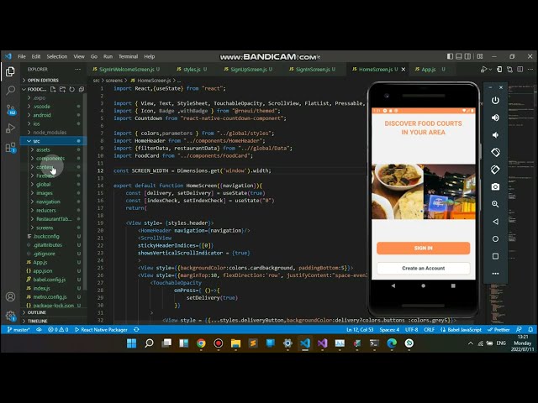The image size is (538, 403).
Task: Click Edge browser taskbar icon
Action: [x=392, y=343]
